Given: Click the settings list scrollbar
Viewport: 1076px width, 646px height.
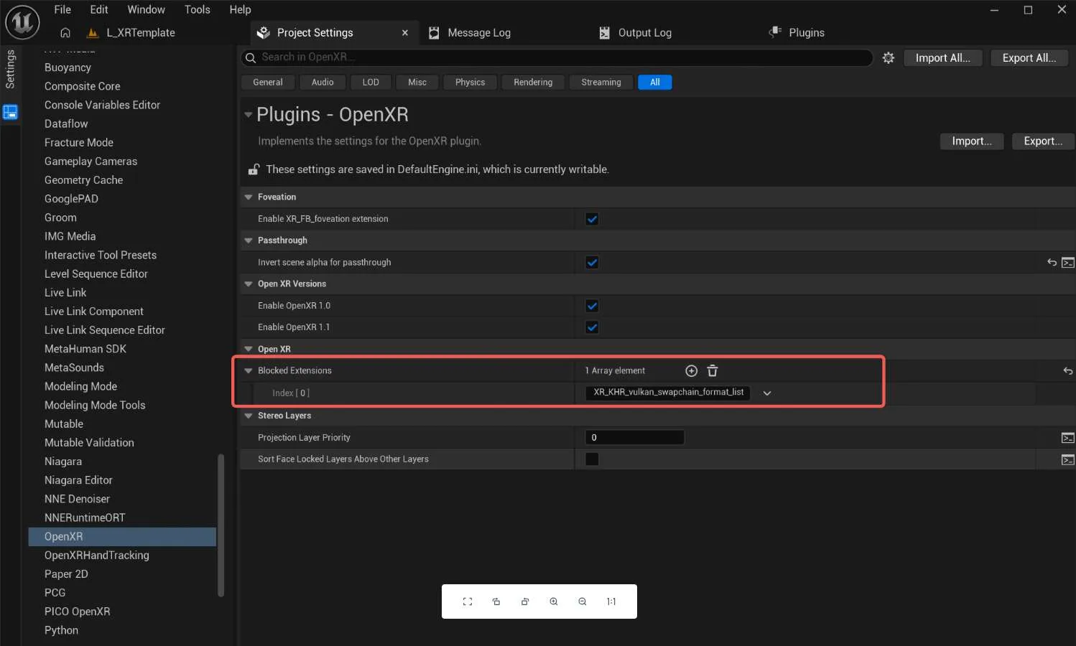Looking at the screenshot, I should (x=221, y=525).
